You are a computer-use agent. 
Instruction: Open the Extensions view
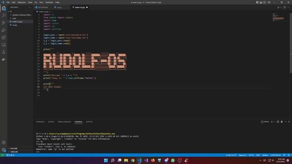pyautogui.click(x=4, y=37)
